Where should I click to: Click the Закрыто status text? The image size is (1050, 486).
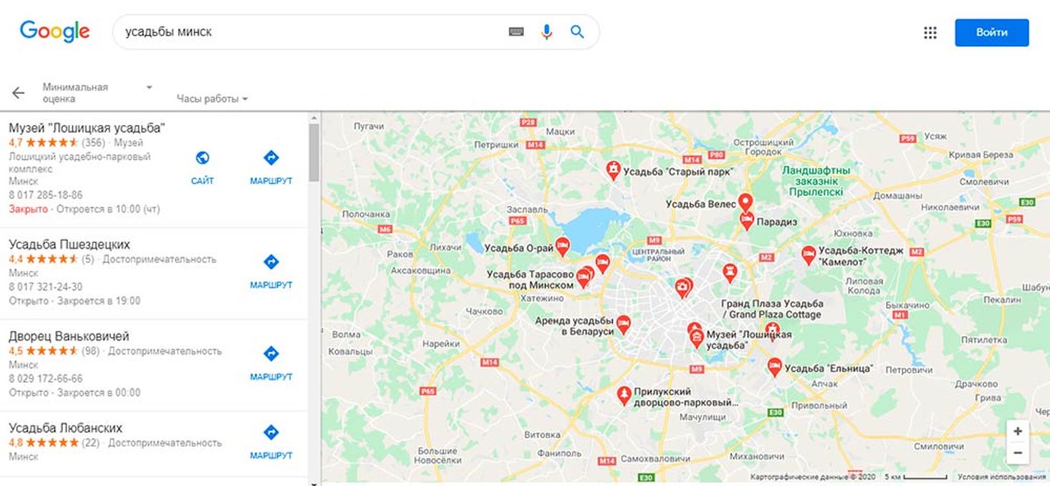click(x=28, y=209)
